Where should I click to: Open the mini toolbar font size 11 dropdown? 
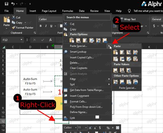click(86, 128)
